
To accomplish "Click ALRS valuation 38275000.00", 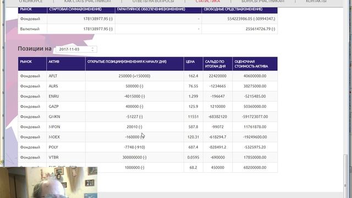I will (x=255, y=86).
